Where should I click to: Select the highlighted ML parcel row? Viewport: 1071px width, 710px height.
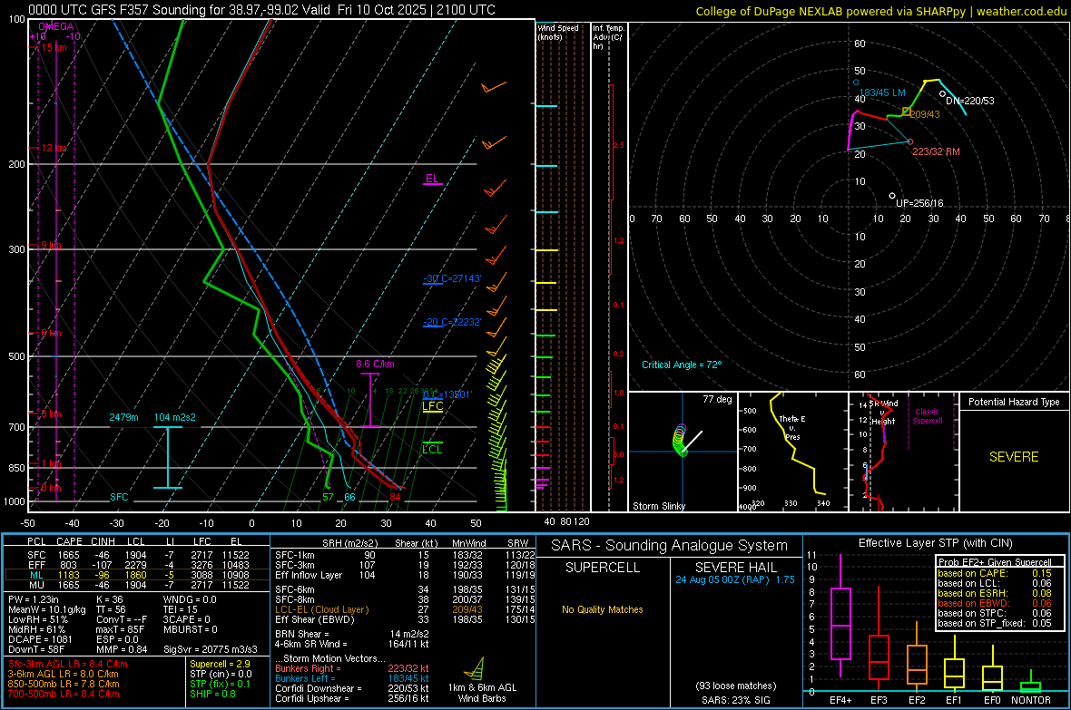tap(138, 575)
